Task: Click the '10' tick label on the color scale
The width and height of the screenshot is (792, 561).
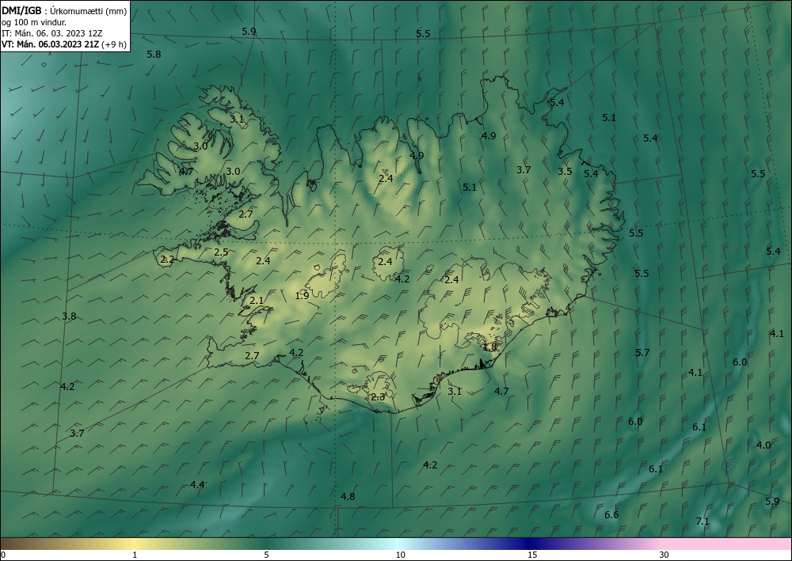Action: (x=400, y=555)
